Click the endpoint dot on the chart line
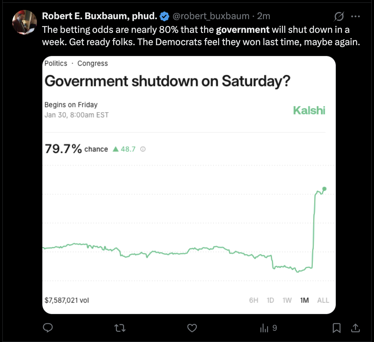This screenshot has height=342, width=374. (324, 189)
